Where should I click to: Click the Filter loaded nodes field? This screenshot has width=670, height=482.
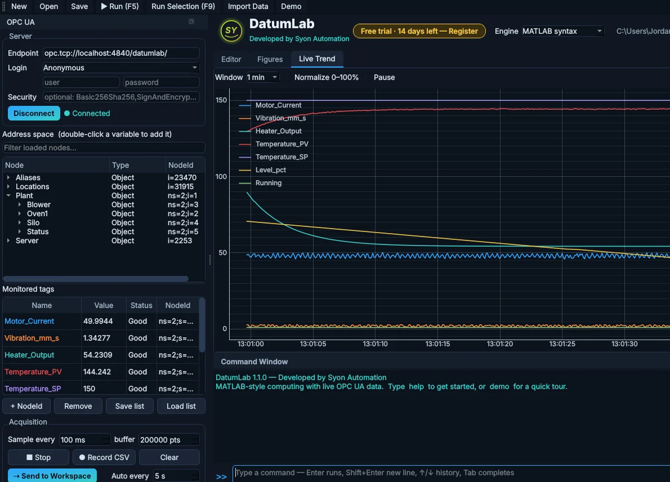[x=104, y=148]
